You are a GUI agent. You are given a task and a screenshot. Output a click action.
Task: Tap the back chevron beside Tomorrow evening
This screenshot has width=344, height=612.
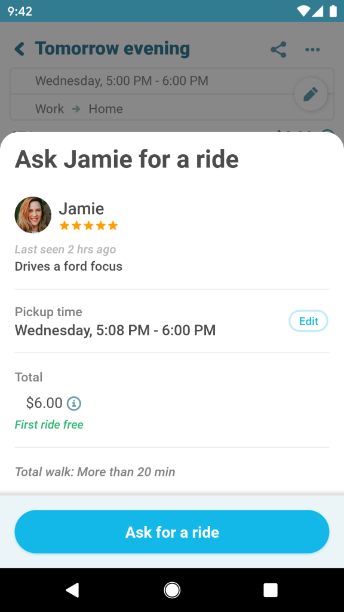tap(20, 49)
